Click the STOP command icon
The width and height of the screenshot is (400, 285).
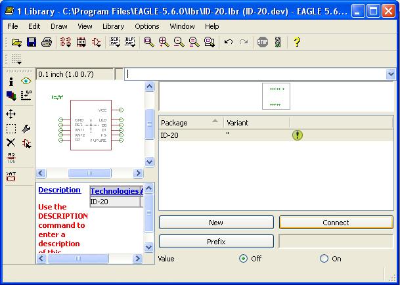pyautogui.click(x=263, y=42)
